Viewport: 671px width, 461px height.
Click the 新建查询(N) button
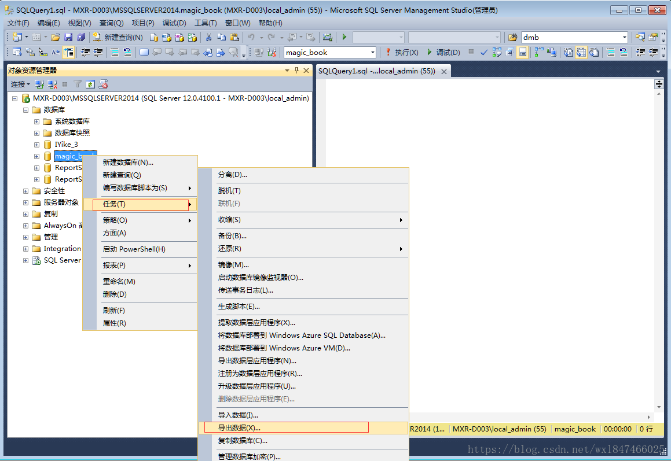point(118,37)
